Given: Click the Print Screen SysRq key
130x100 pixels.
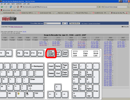Looking at the screenshot, I should (x=51, y=53).
